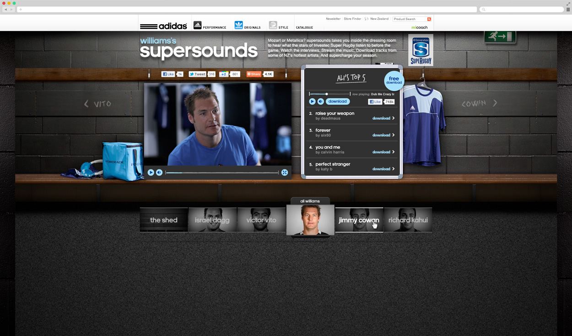Download forever by six60
572x336 pixels.
(381, 135)
